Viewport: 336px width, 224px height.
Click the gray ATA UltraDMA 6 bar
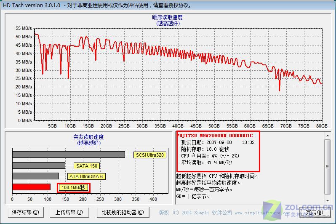35,176
